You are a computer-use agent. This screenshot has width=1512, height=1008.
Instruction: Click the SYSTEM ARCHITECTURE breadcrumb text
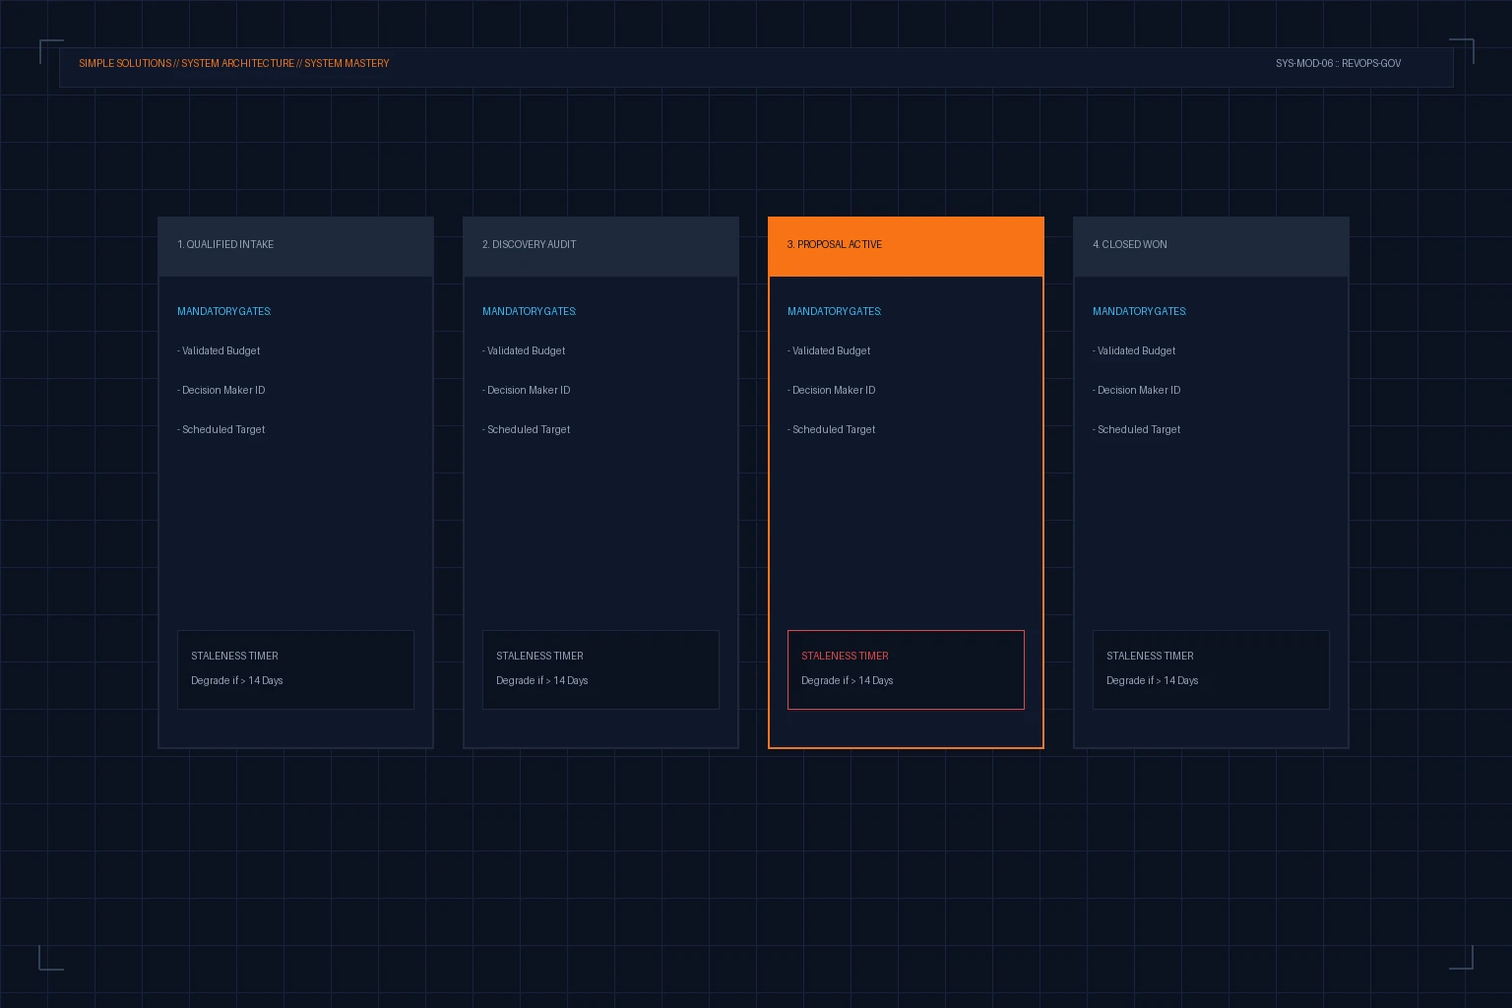point(237,63)
